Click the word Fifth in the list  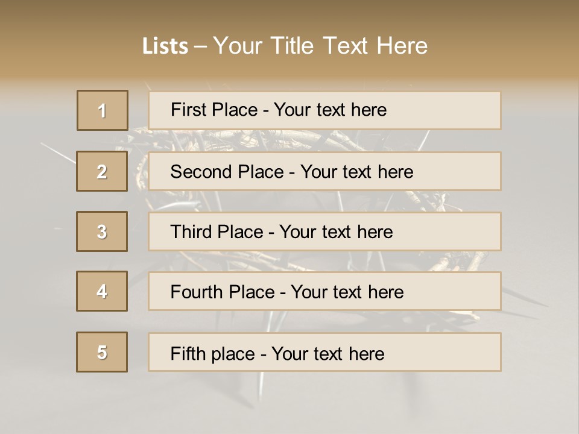point(189,353)
